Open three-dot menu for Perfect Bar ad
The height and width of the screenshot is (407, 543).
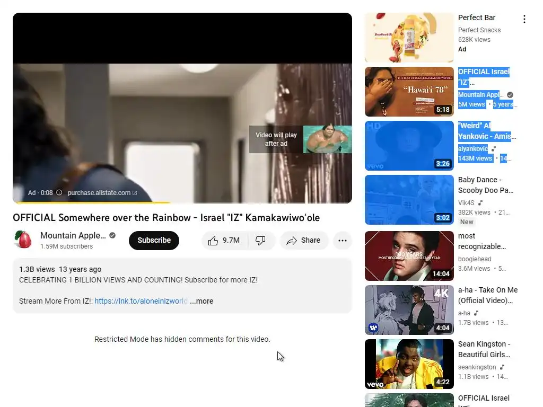(x=524, y=19)
